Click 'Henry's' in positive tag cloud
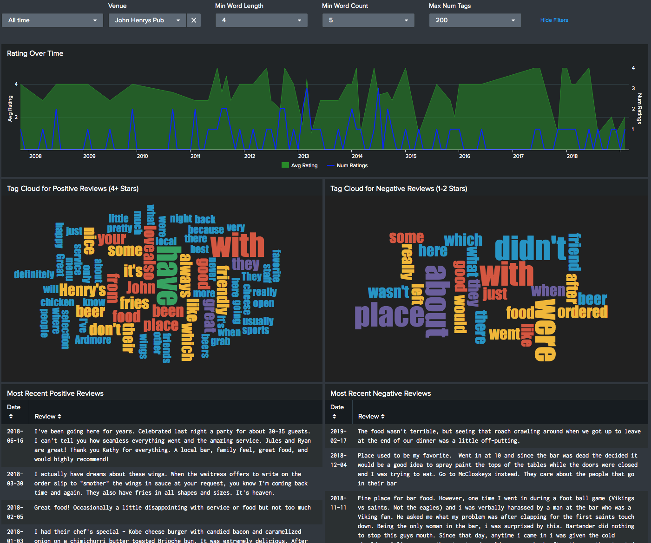The image size is (651, 543). [82, 290]
